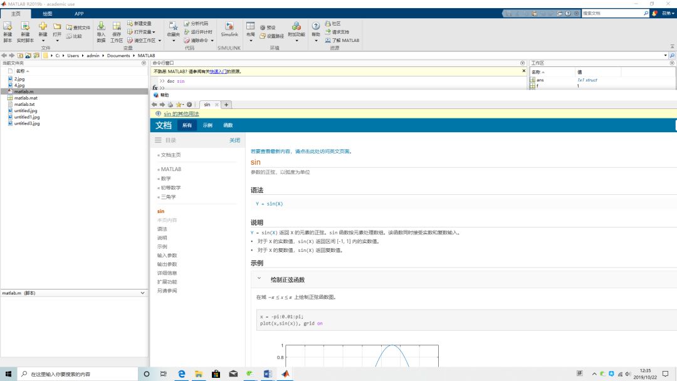Expand the Clear Commands (清除命令) dropdown arrow
This screenshot has width=677, height=381.
(x=213, y=41)
